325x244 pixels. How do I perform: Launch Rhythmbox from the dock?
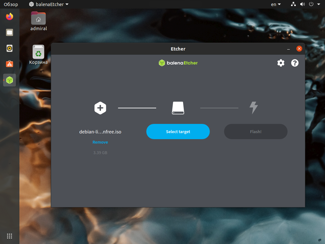10,48
